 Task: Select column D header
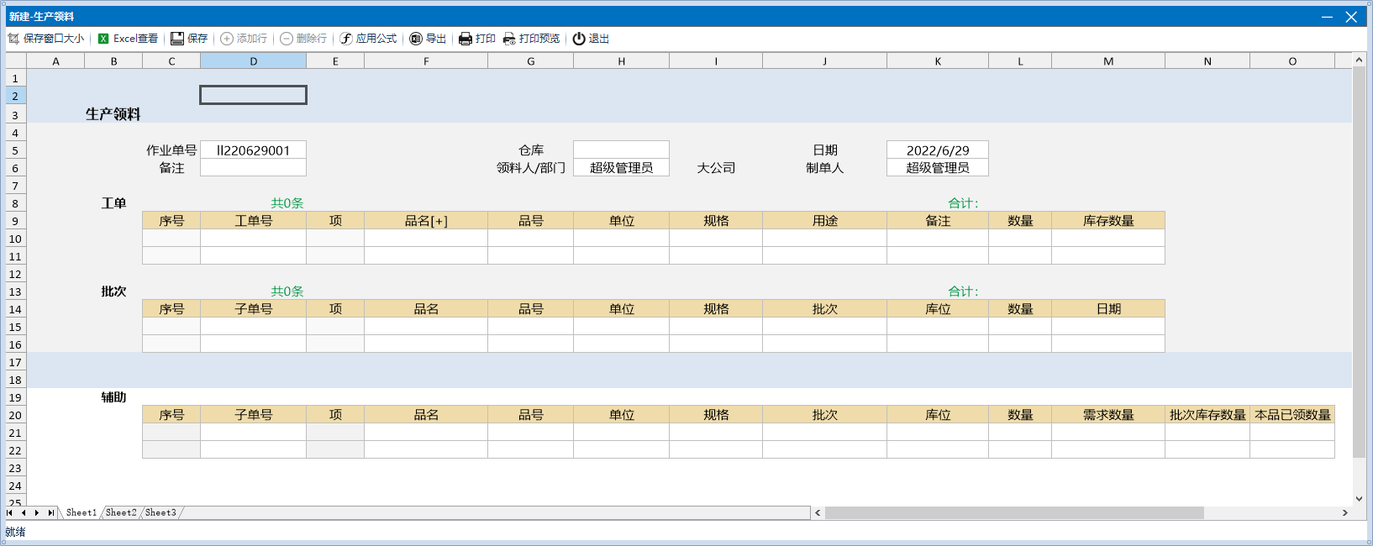[253, 61]
